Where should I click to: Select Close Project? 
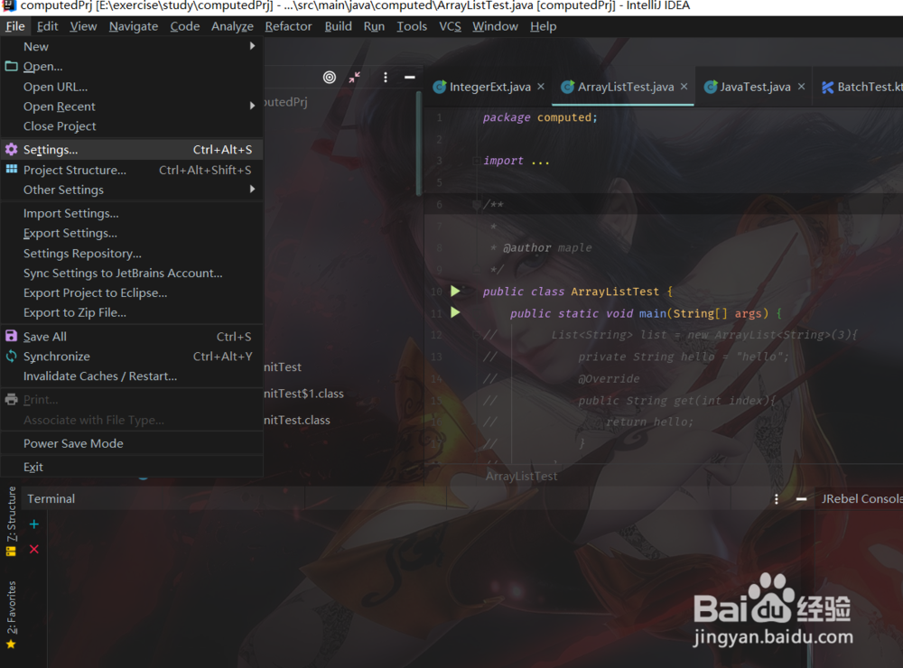coord(132,126)
